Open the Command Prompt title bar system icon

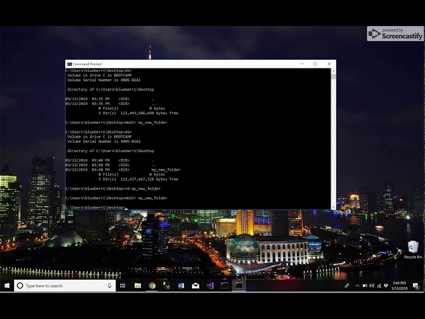pos(69,64)
